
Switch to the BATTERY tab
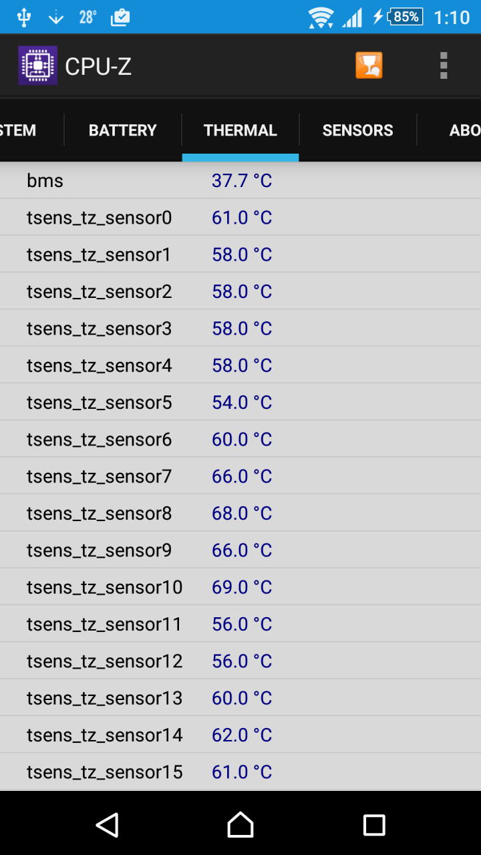click(x=123, y=130)
